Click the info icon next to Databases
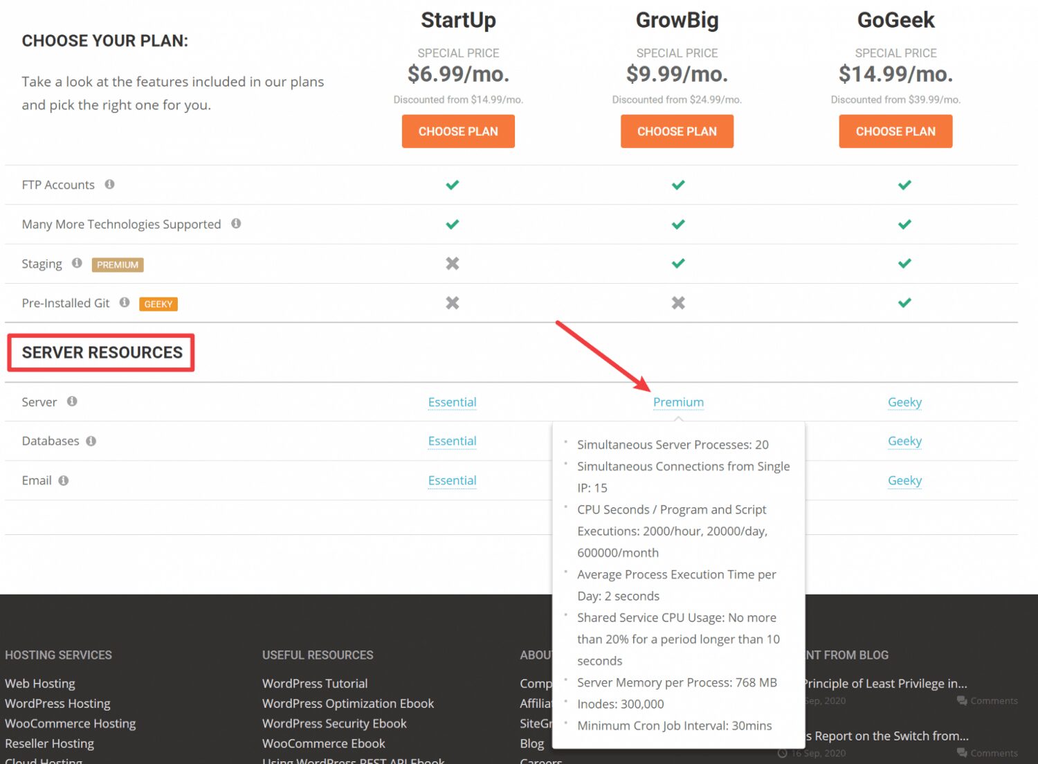This screenshot has width=1038, height=764. point(91,441)
